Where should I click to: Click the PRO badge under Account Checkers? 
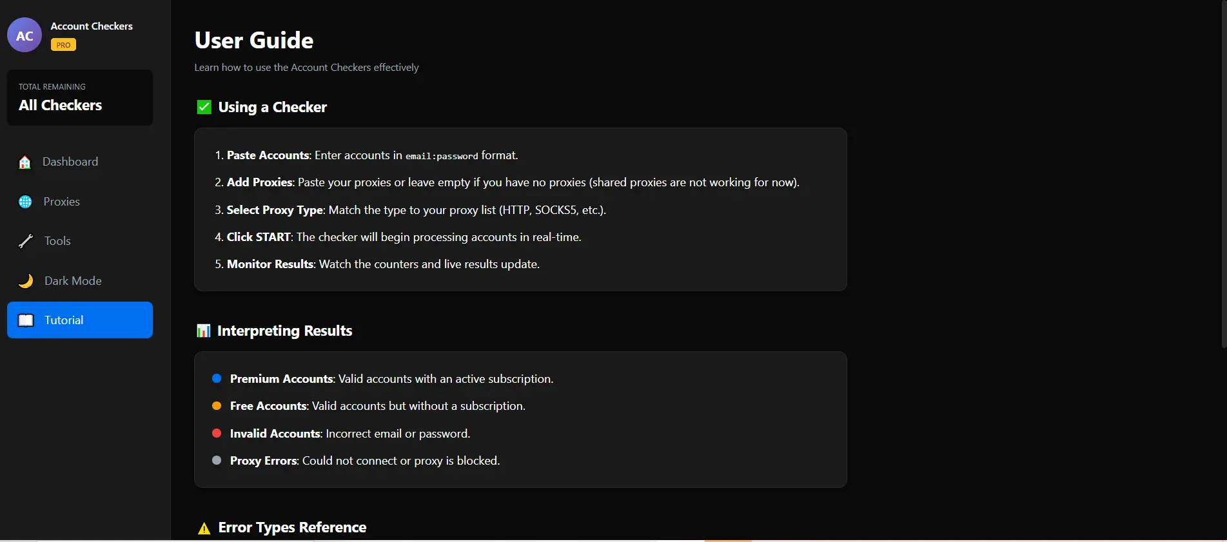[63, 45]
